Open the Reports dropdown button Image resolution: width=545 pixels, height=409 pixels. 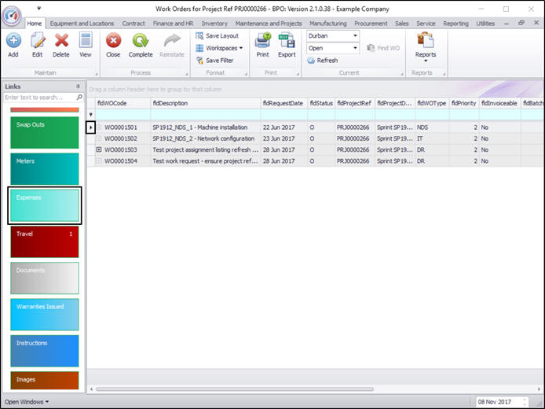click(x=426, y=49)
